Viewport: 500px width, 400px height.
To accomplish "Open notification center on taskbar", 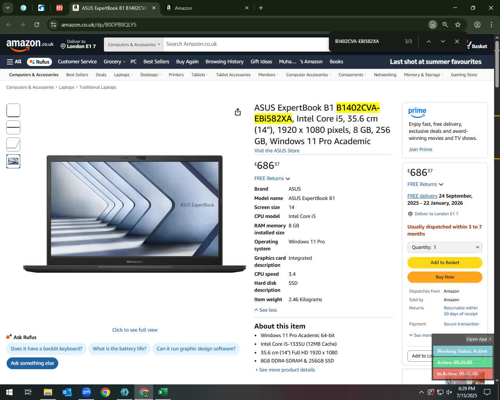I will [487, 392].
